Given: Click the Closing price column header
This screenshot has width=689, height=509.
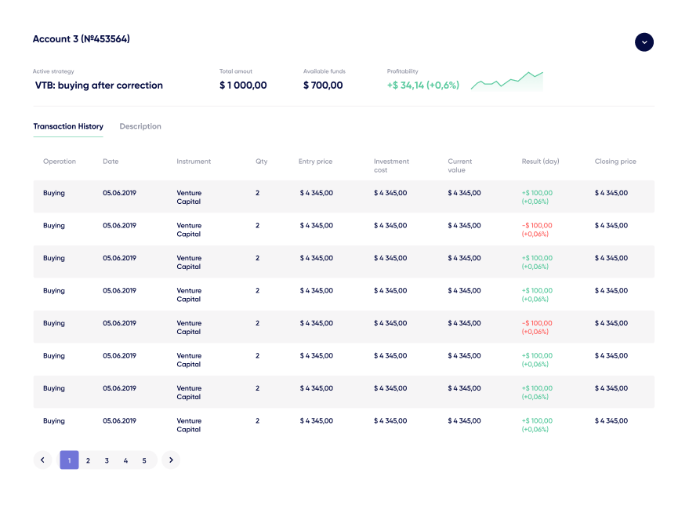Looking at the screenshot, I should click(615, 162).
